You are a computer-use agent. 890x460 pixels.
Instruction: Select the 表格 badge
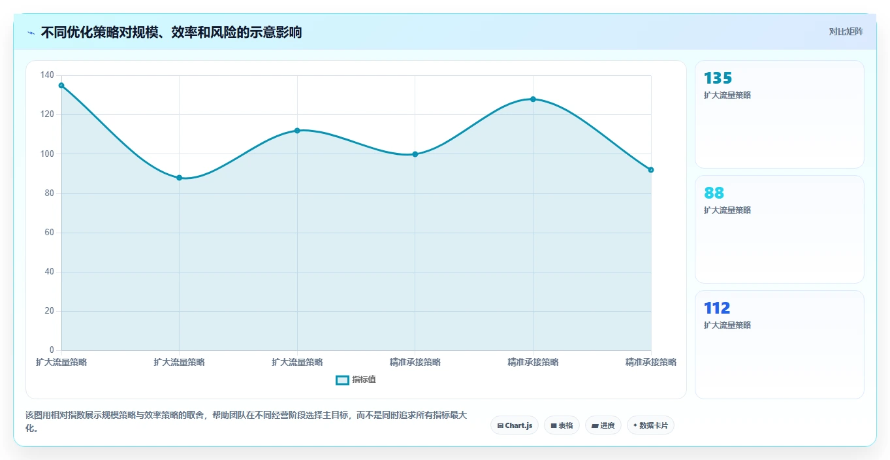(x=562, y=425)
